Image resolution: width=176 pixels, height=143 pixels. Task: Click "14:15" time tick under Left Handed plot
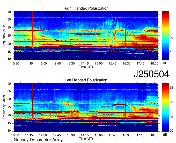point(85,135)
